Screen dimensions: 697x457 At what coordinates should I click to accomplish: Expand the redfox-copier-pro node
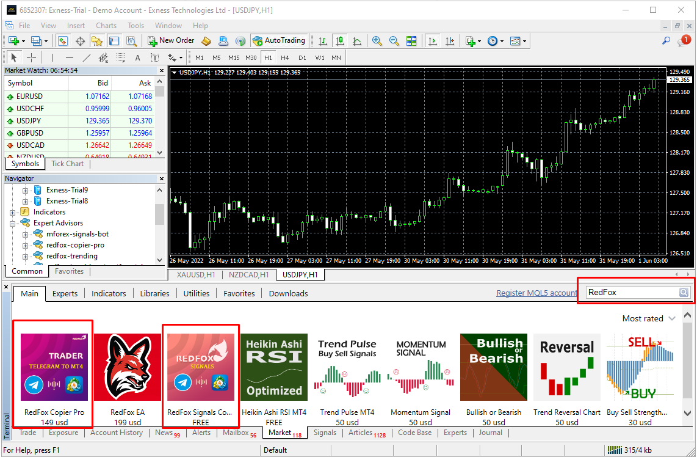point(26,246)
